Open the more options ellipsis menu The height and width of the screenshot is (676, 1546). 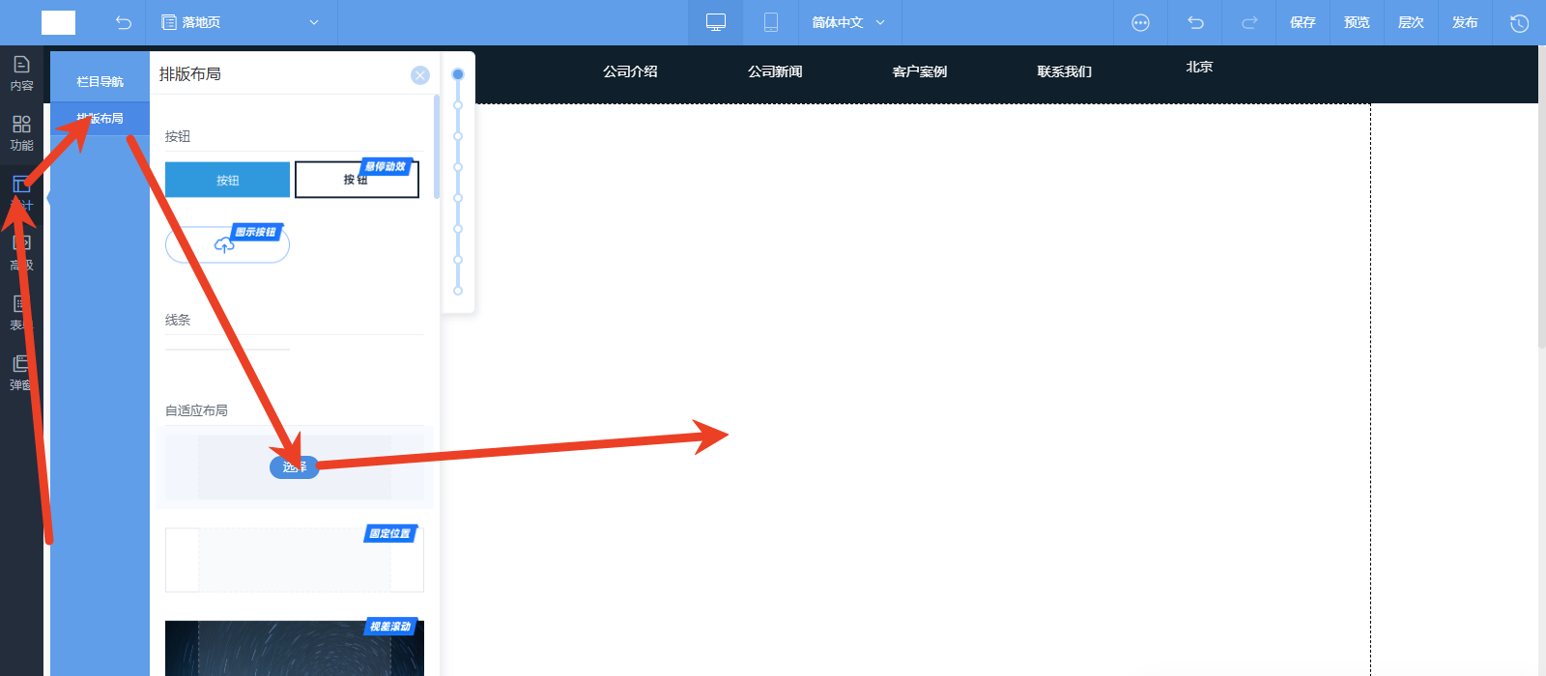click(x=1140, y=22)
